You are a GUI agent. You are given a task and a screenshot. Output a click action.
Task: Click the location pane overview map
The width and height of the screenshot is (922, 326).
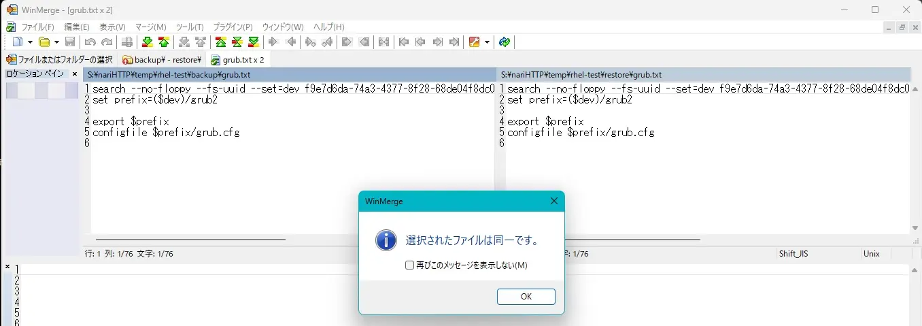[42, 91]
